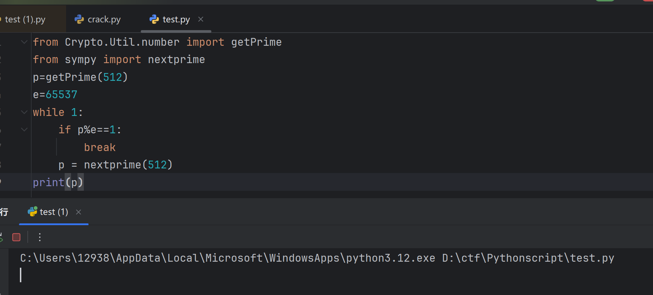Close the test.py editor tab
The height and width of the screenshot is (295, 653).
pyautogui.click(x=201, y=19)
